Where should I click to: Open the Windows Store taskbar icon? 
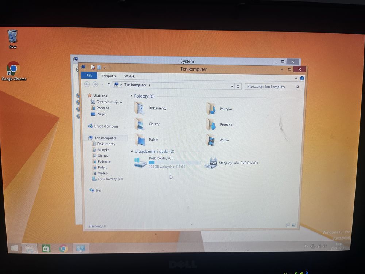(x=46, y=248)
